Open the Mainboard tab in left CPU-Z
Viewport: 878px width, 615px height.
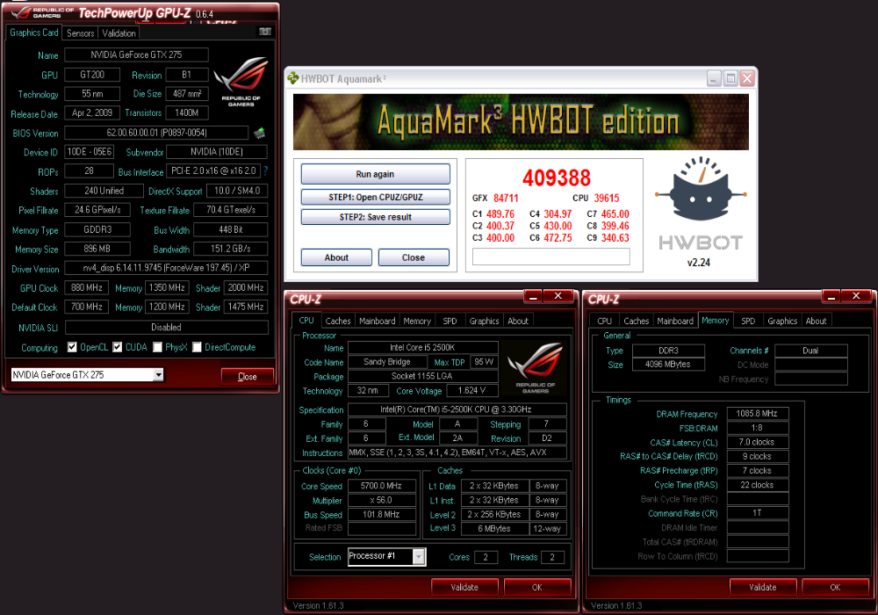point(377,321)
